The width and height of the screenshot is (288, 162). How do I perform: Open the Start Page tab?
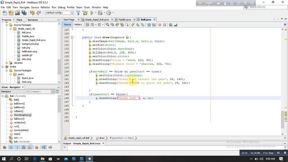tap(69, 19)
